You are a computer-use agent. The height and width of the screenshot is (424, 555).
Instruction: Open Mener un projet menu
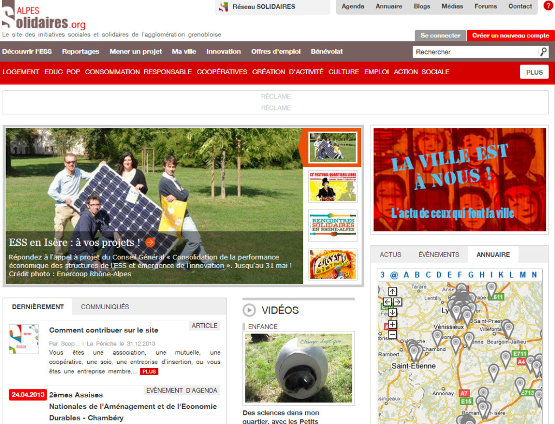135,51
